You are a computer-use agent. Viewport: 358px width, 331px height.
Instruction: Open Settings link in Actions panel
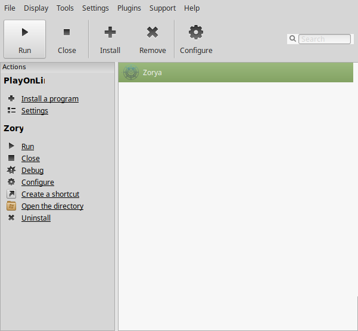[x=35, y=111]
